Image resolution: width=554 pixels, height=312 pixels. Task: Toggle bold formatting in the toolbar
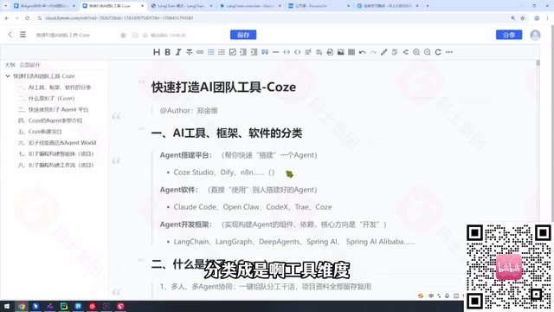coord(167,52)
